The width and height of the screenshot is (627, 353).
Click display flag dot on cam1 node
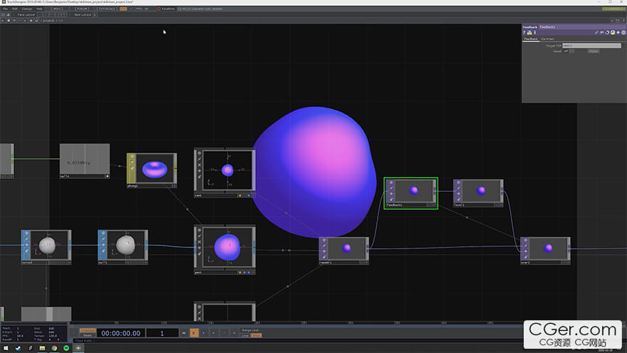pos(249,195)
